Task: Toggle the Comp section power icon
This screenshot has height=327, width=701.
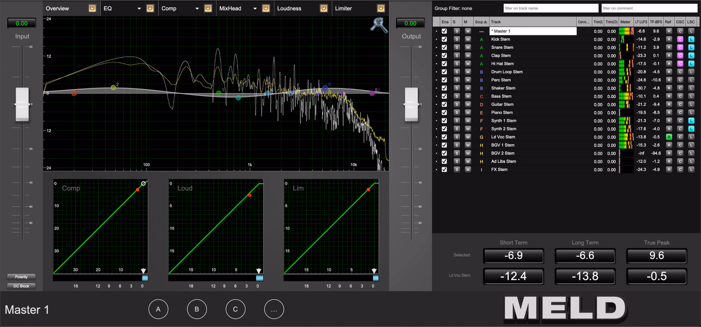Action: coord(208,8)
